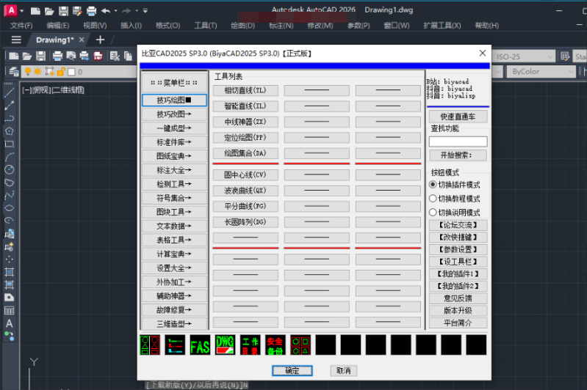The image size is (587, 390).
Task: Click the 确定 button
Action: [292, 371]
